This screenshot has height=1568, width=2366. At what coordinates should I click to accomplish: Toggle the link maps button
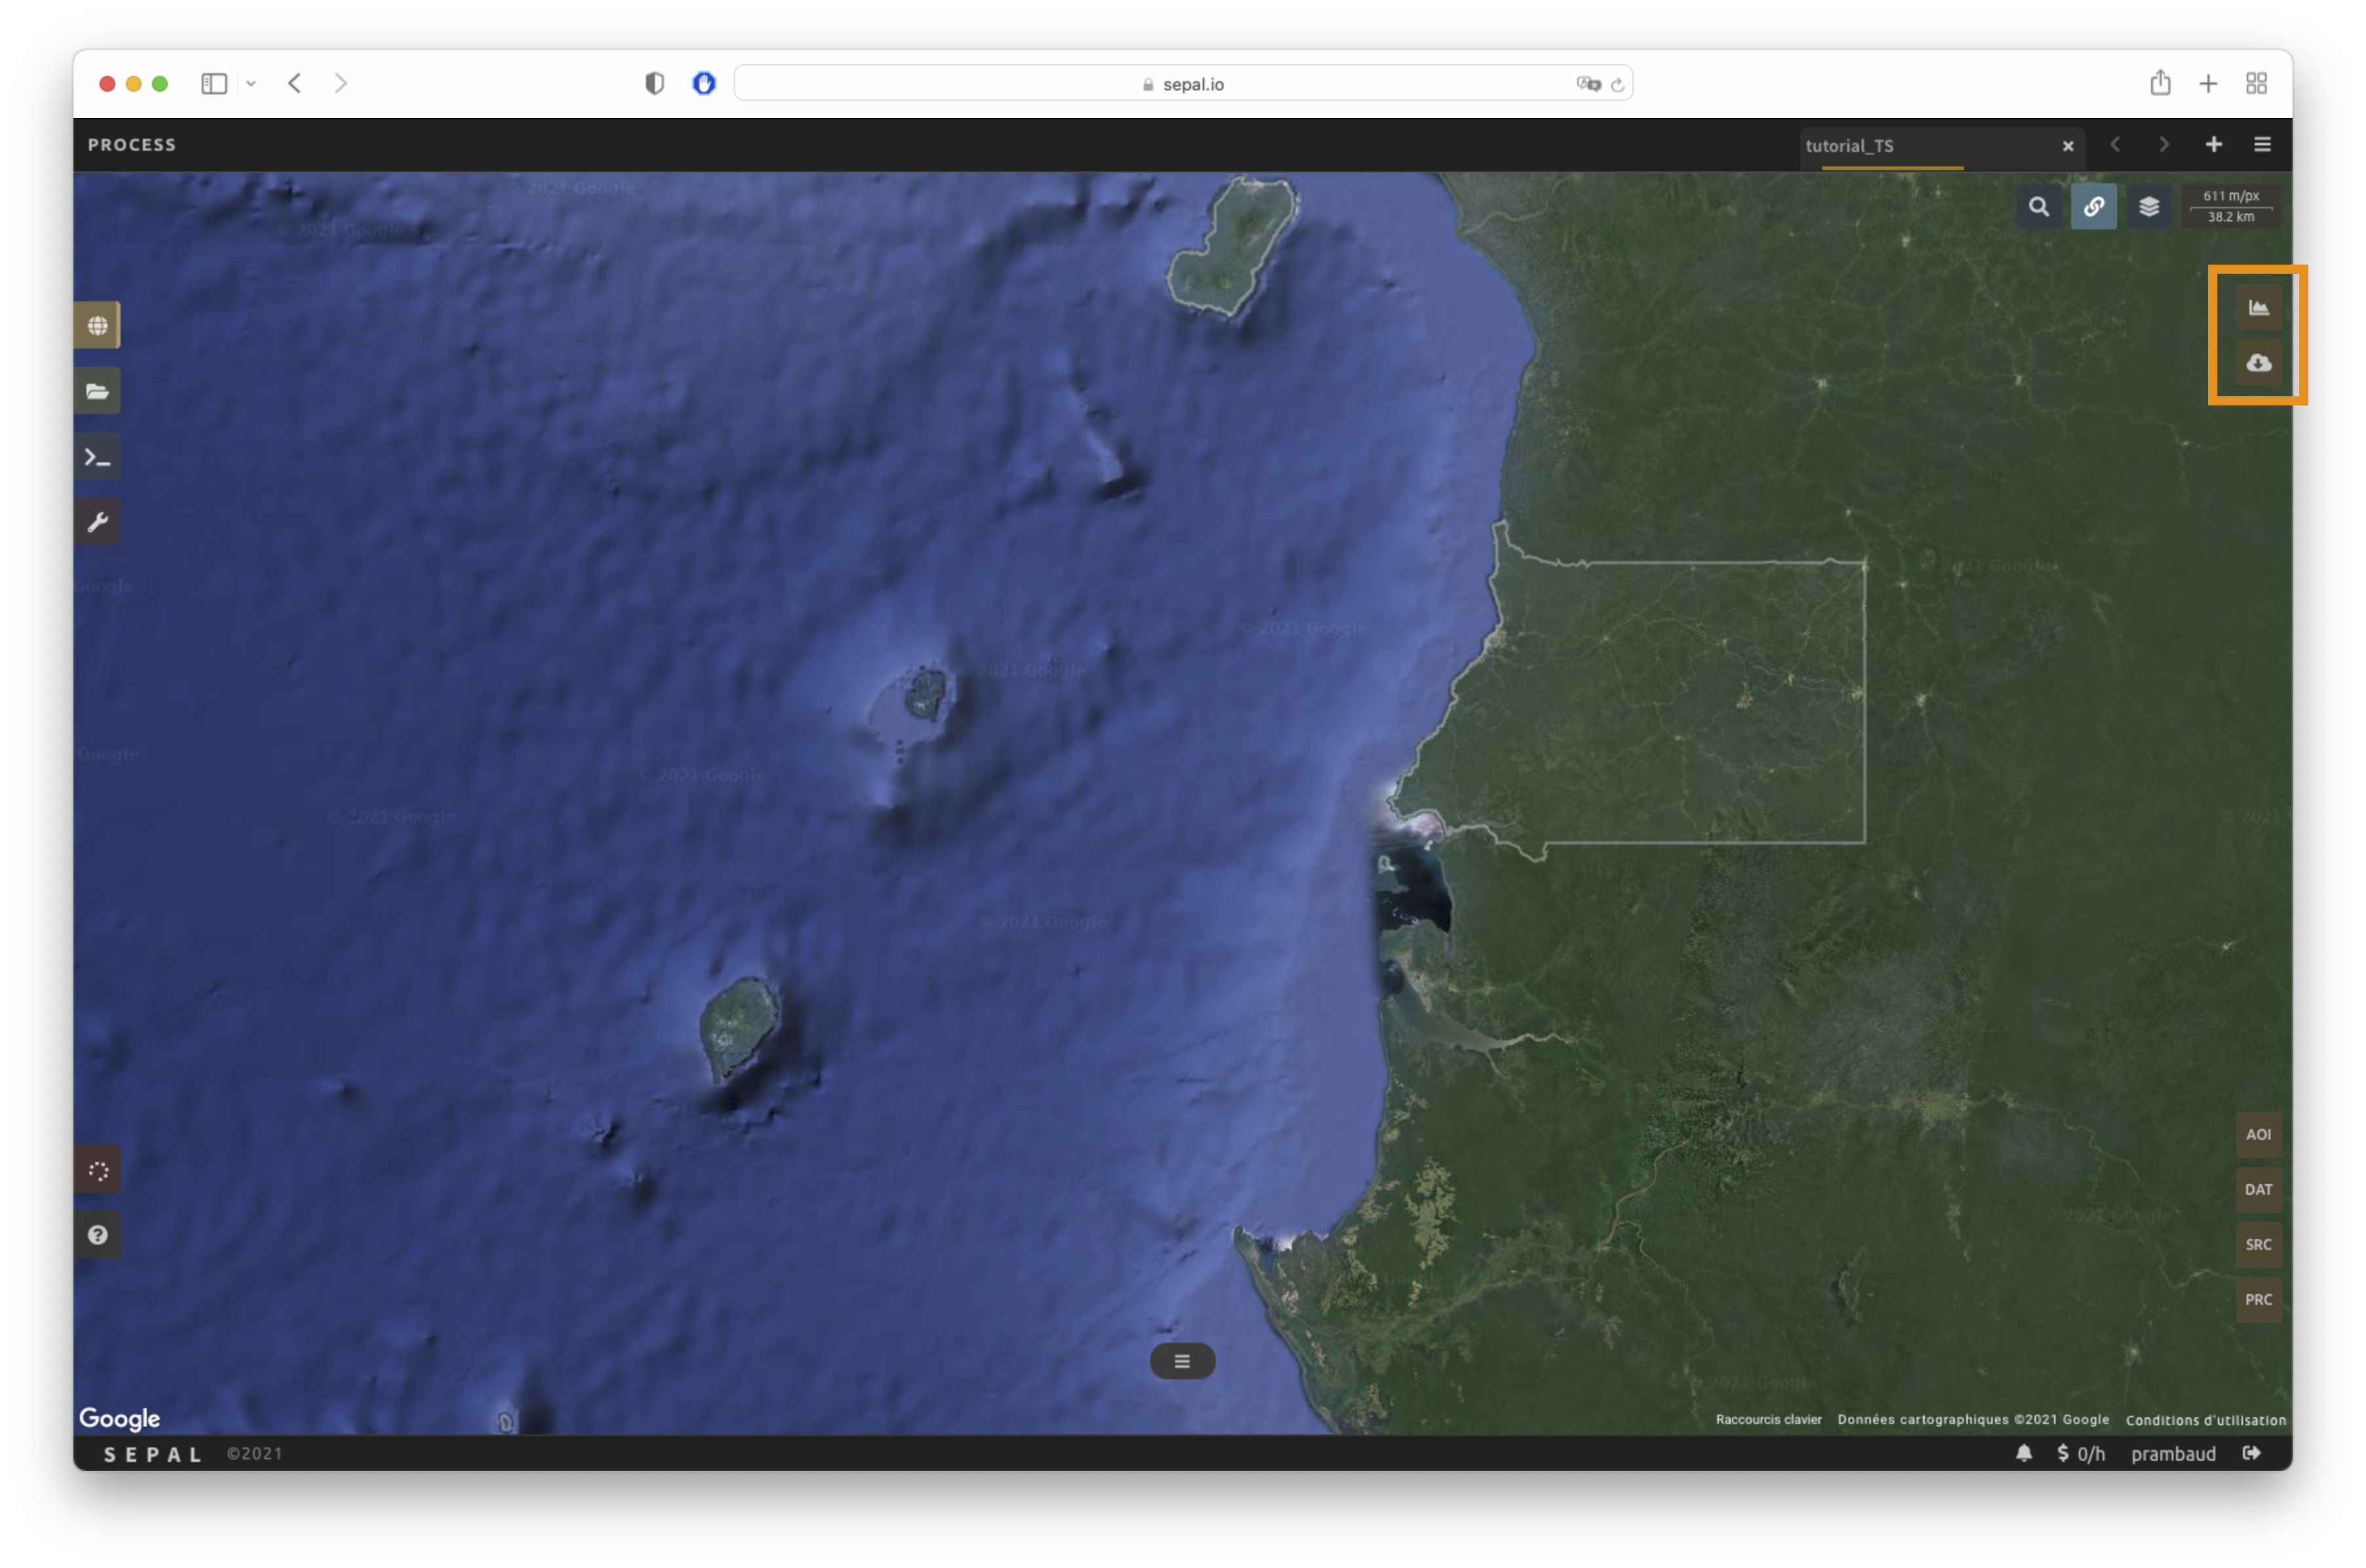[2093, 207]
